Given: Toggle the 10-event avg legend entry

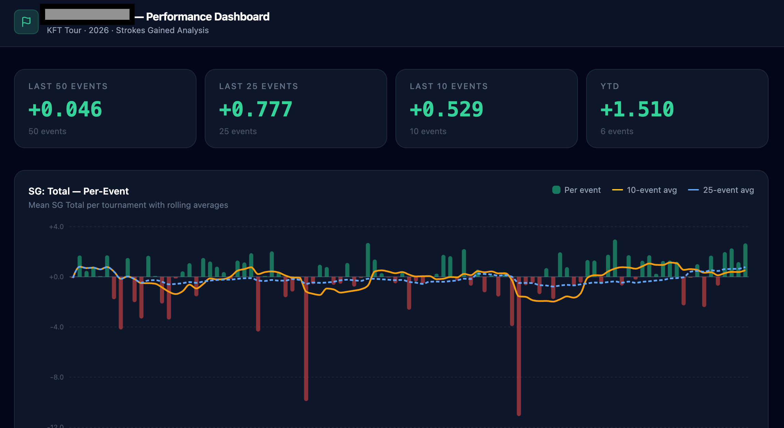Looking at the screenshot, I should coord(651,190).
